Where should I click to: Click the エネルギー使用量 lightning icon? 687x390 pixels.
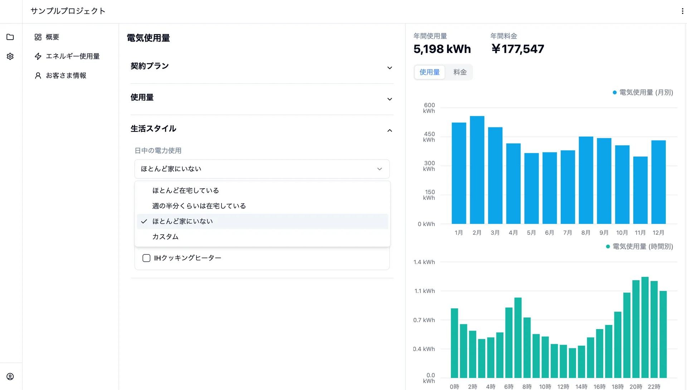(38, 56)
